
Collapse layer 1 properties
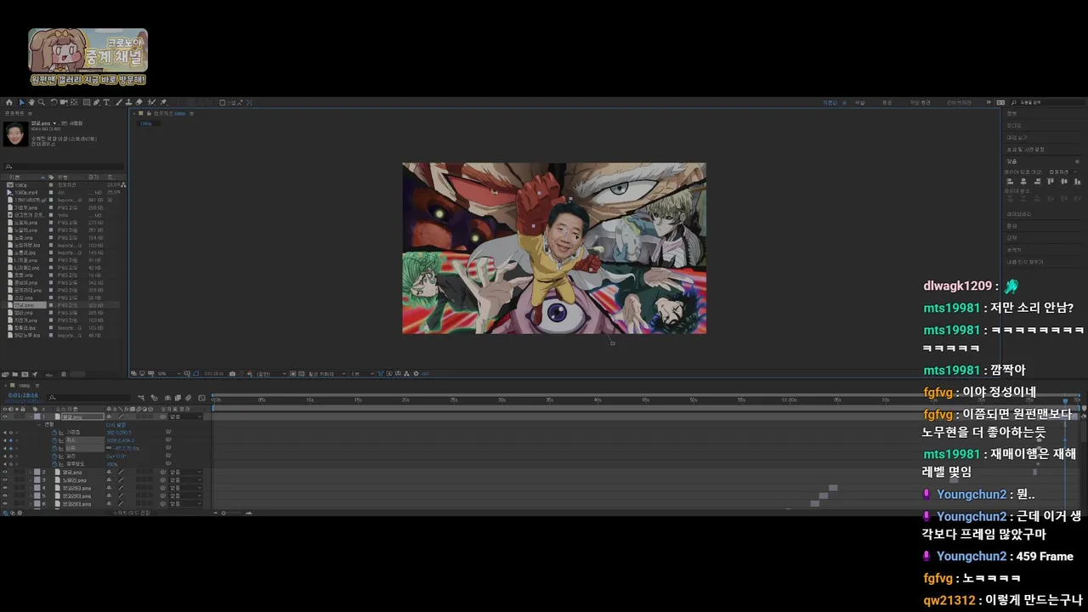coord(31,416)
